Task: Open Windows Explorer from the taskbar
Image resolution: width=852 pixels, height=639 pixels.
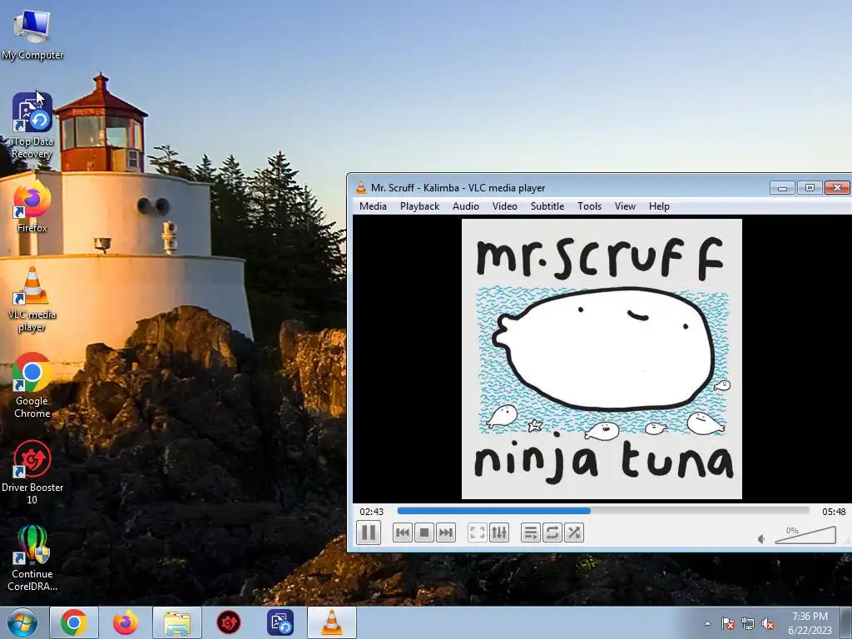Action: click(177, 622)
